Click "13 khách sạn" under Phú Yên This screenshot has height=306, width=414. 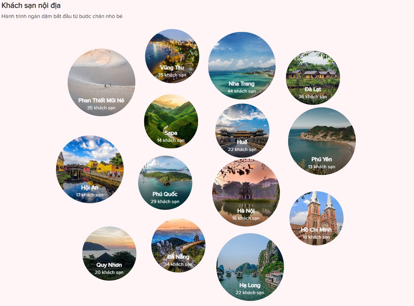click(x=322, y=167)
